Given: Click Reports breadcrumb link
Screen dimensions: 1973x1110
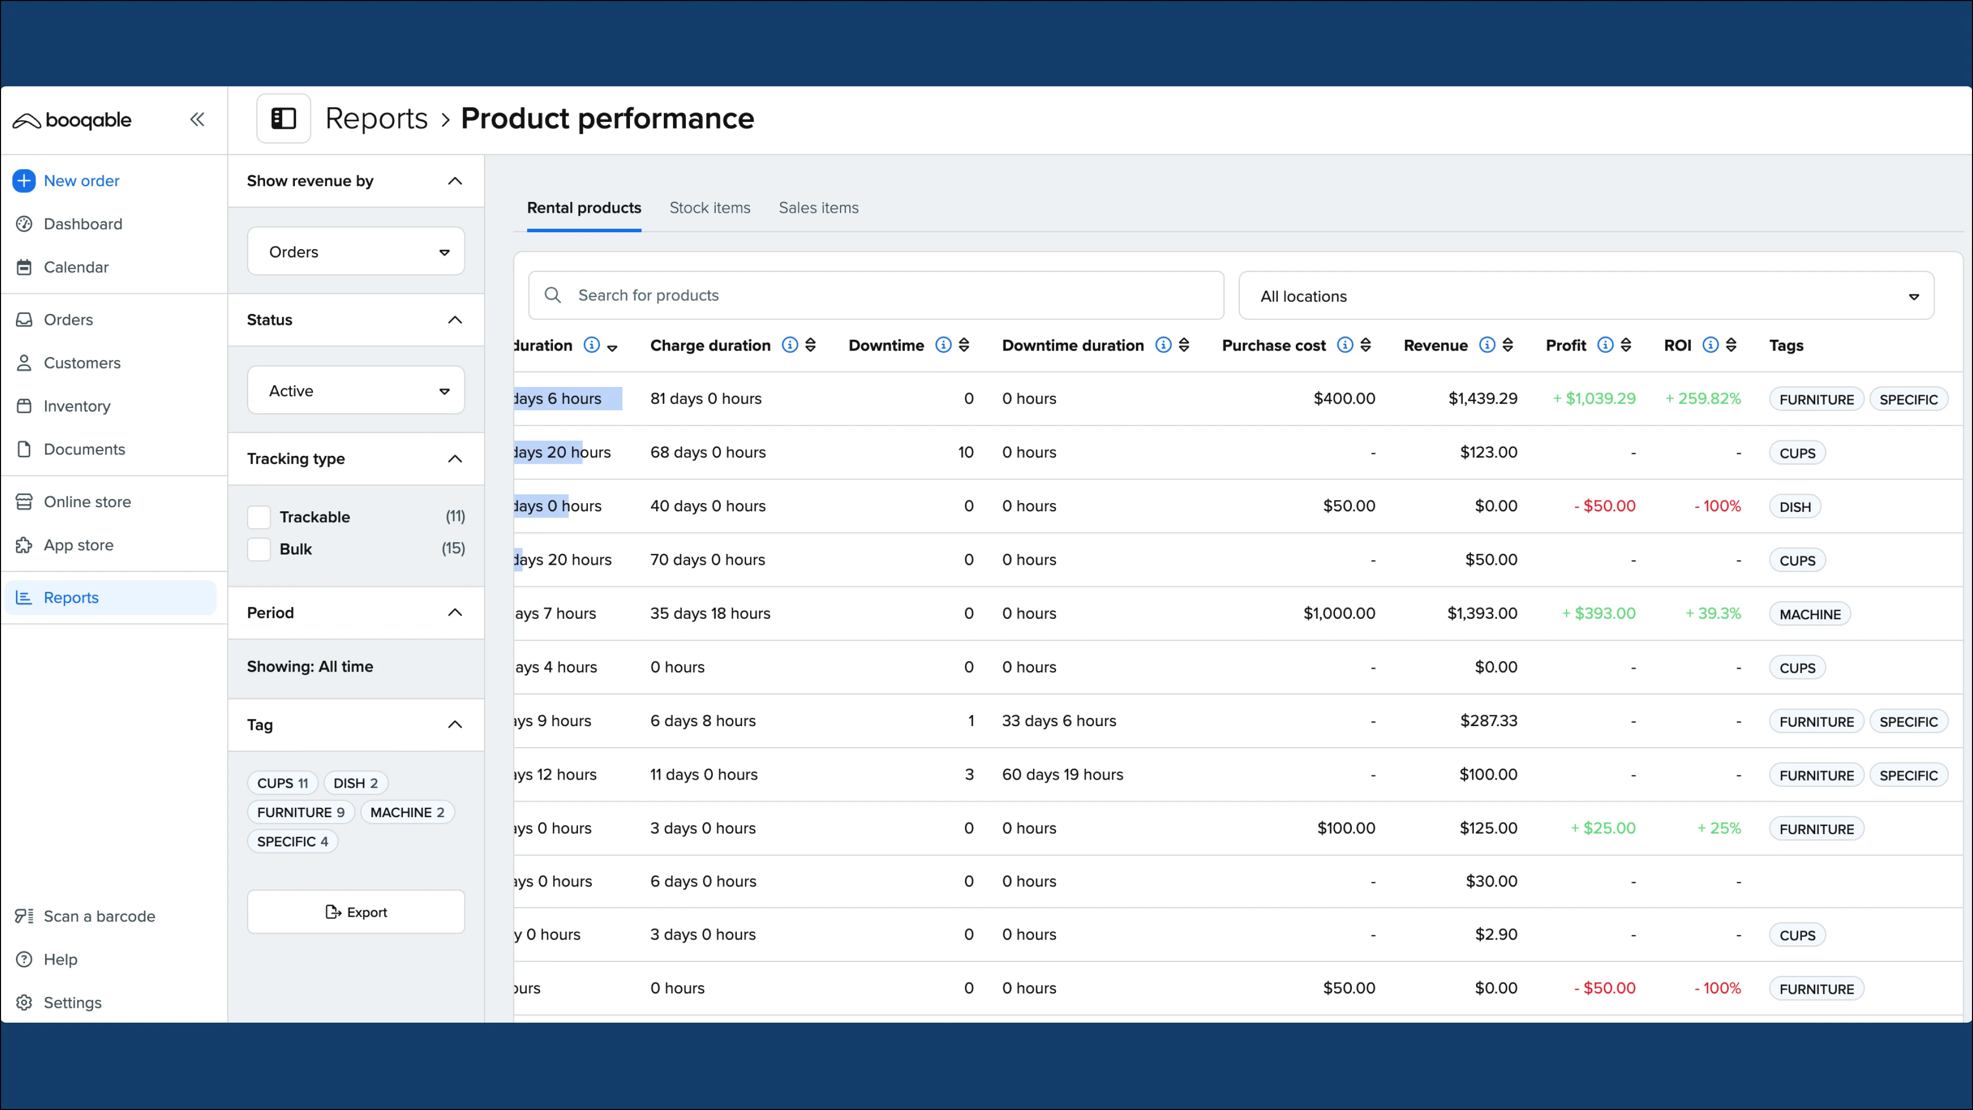Looking at the screenshot, I should pos(376,119).
